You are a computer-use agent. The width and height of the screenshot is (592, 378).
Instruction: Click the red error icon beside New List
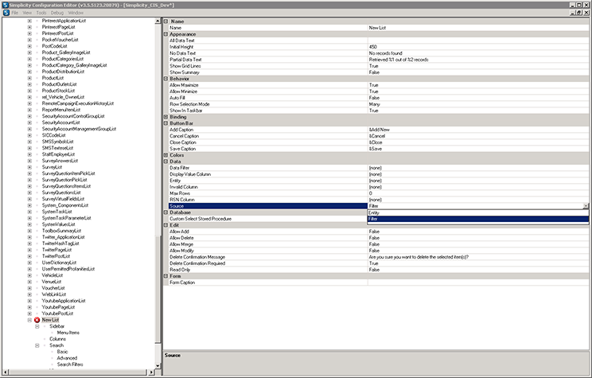tap(37, 320)
